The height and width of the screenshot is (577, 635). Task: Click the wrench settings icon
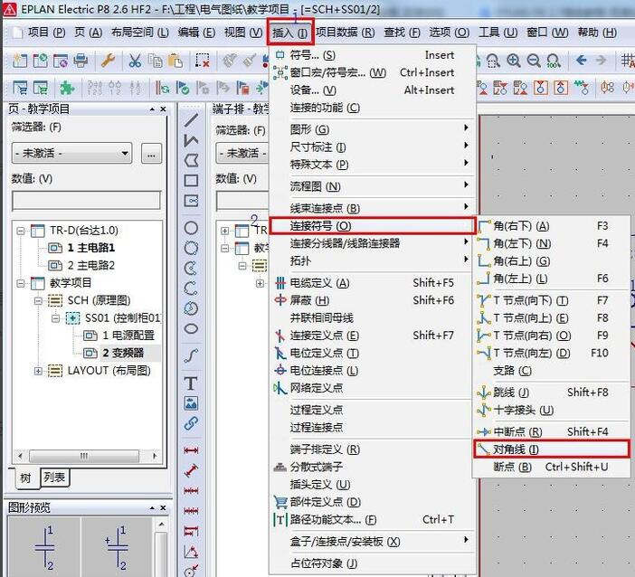108,61
